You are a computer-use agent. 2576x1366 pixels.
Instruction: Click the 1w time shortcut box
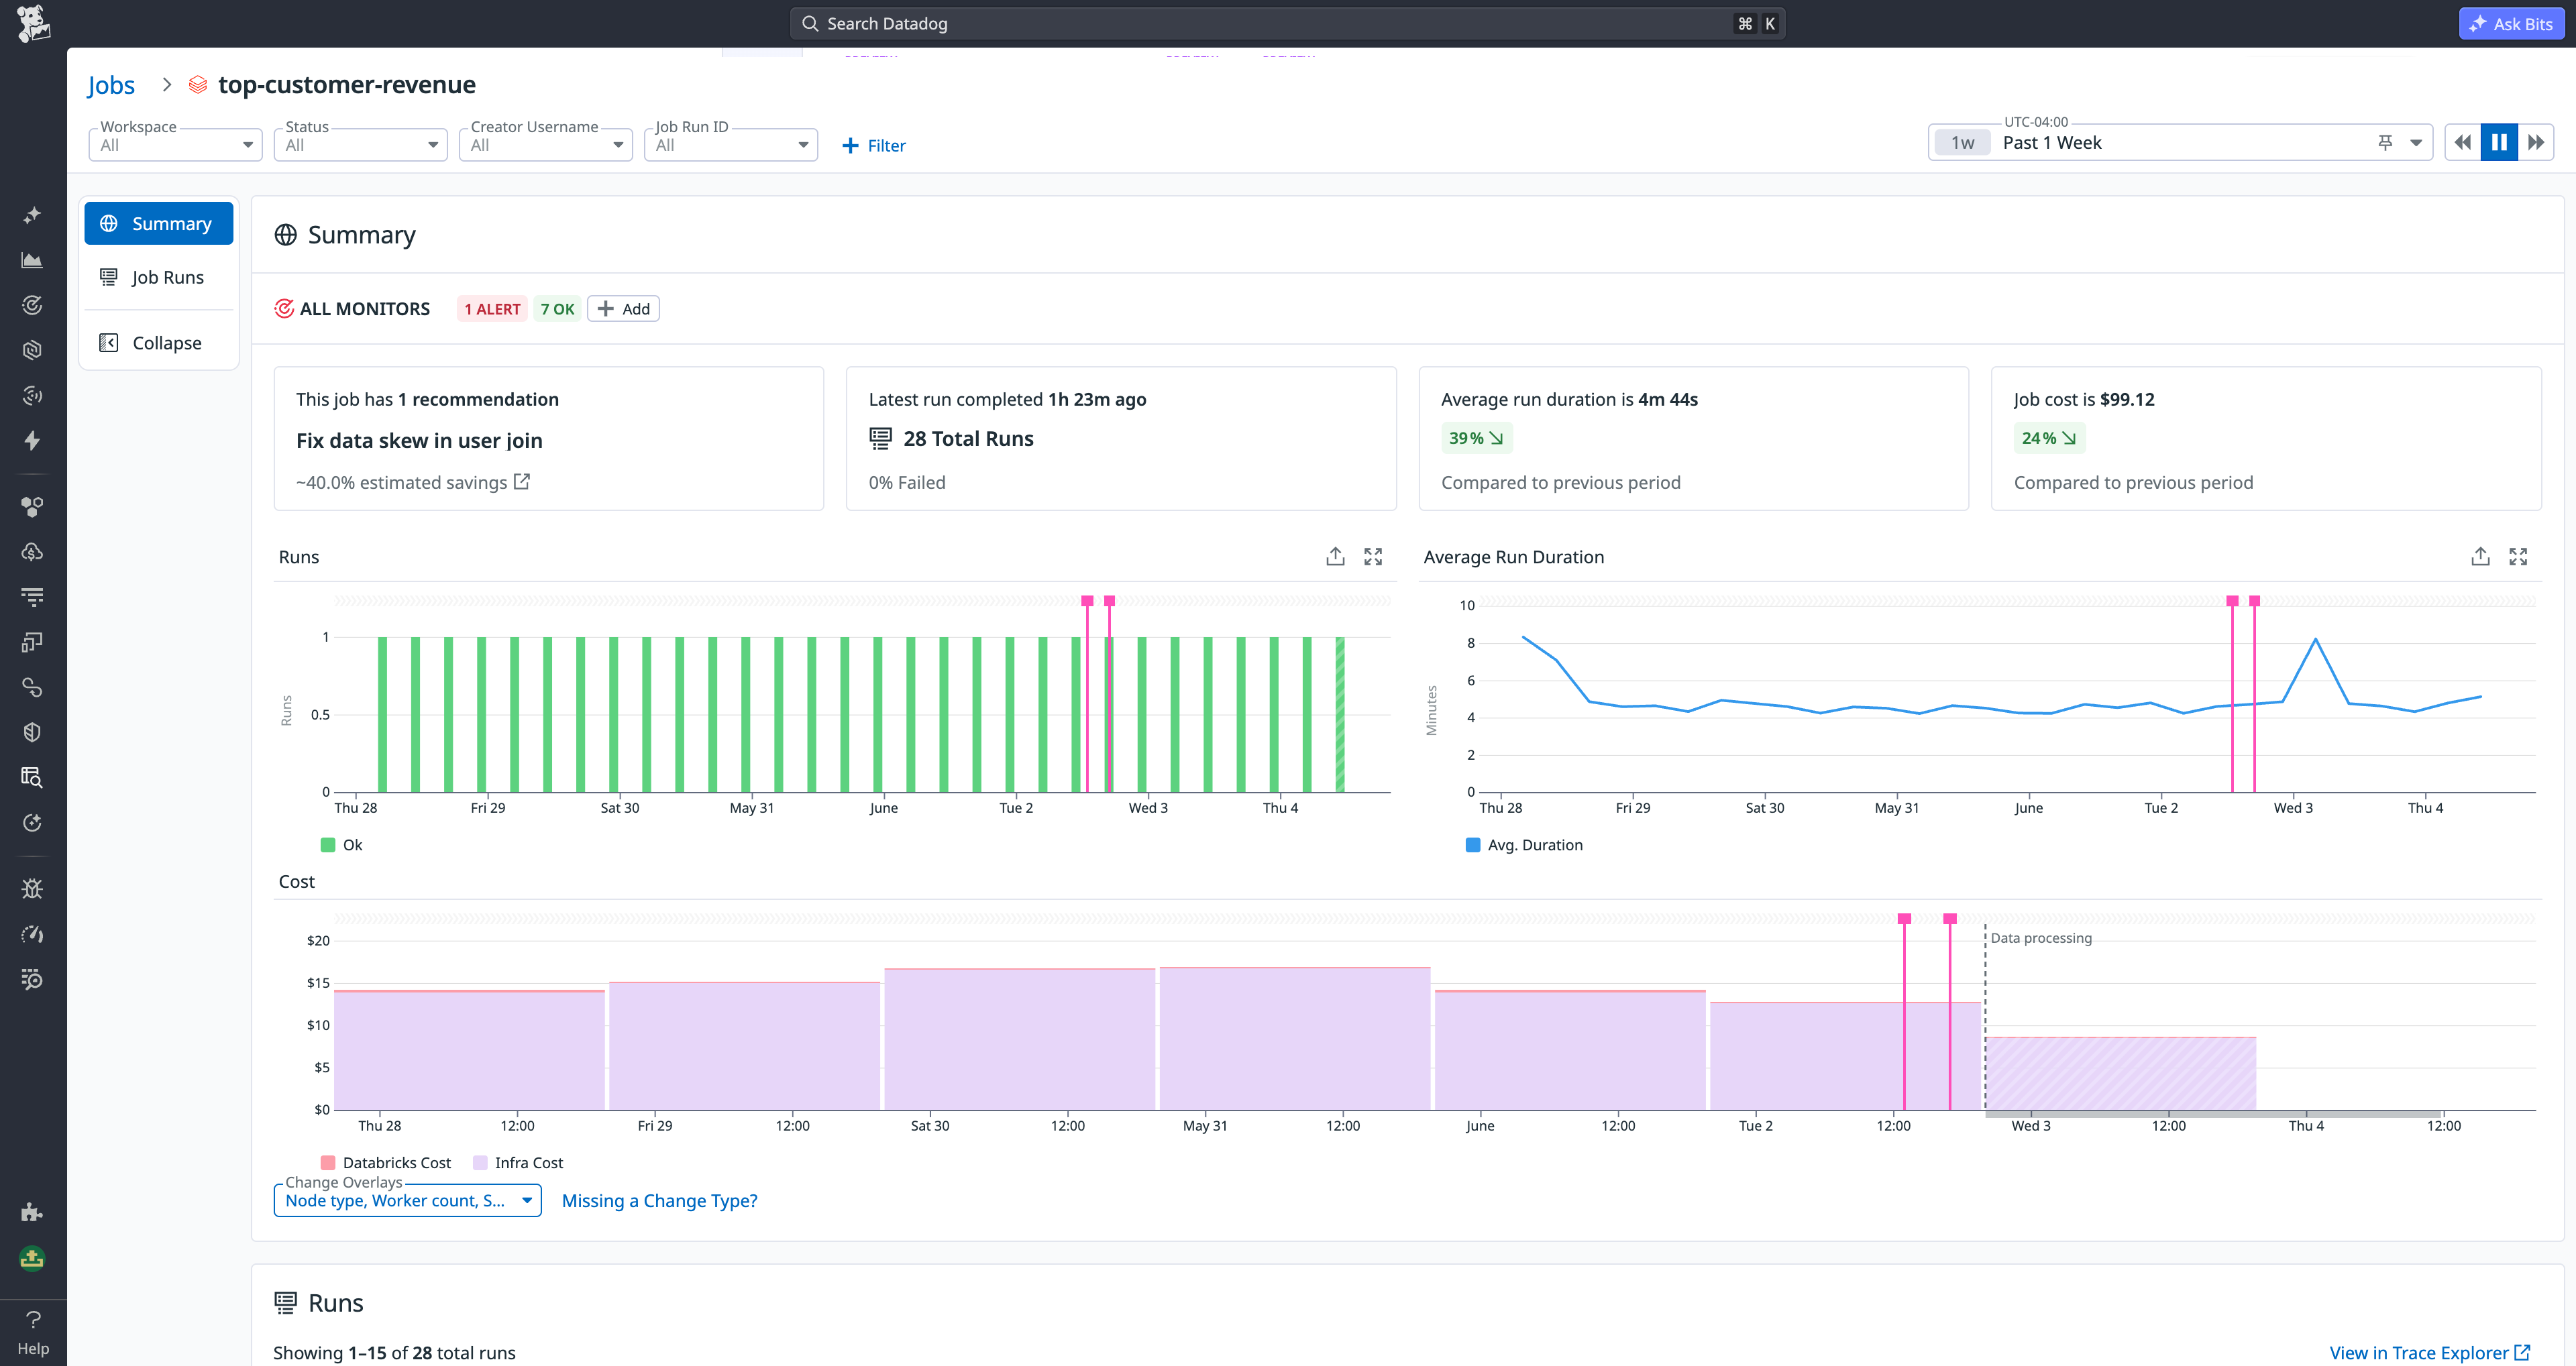click(1962, 143)
